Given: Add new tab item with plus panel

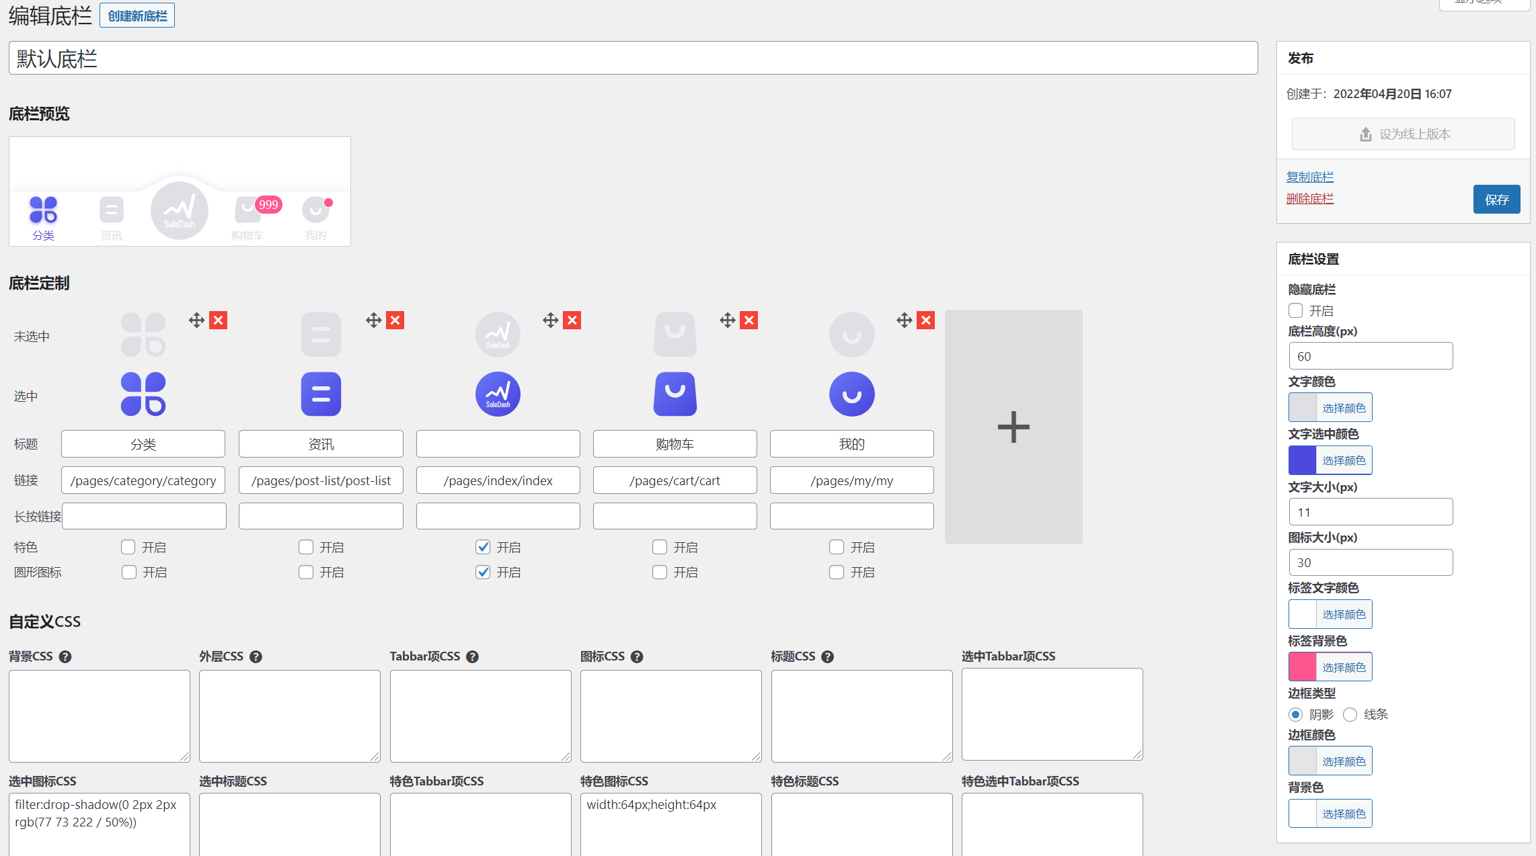Looking at the screenshot, I should pyautogui.click(x=1013, y=427).
